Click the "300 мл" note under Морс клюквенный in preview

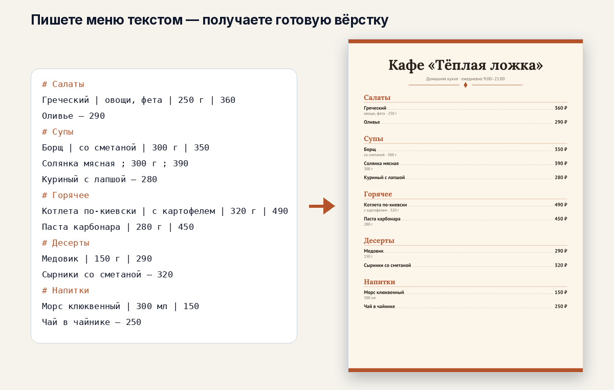(x=369, y=298)
